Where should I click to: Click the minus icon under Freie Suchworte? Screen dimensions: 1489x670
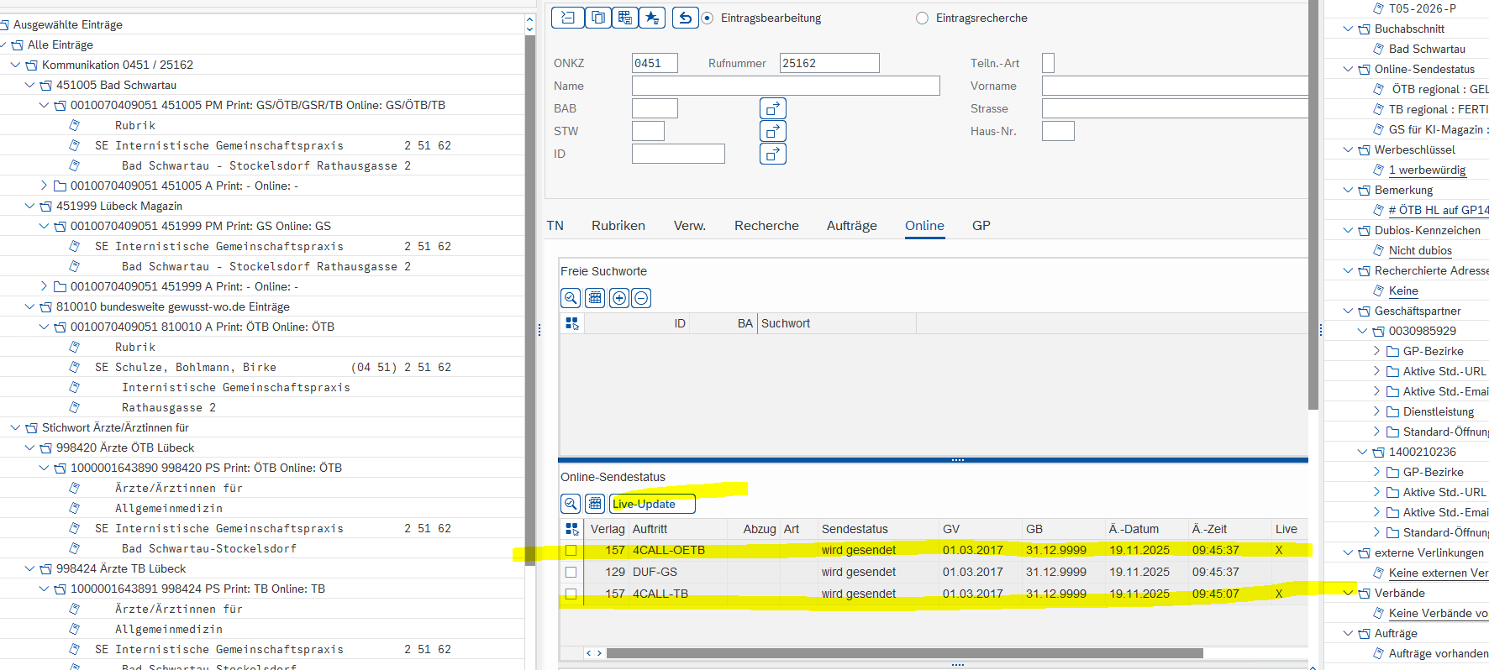click(641, 298)
